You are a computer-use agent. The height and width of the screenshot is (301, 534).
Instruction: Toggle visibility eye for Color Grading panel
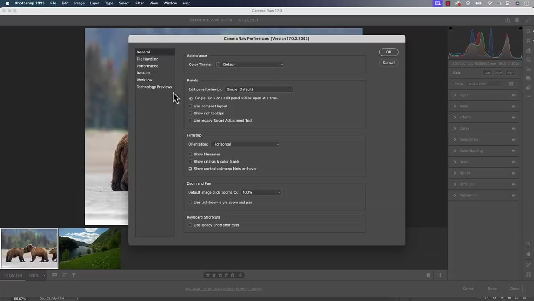[514, 150]
